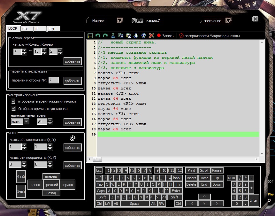Switch to the KEY tab

25,29
